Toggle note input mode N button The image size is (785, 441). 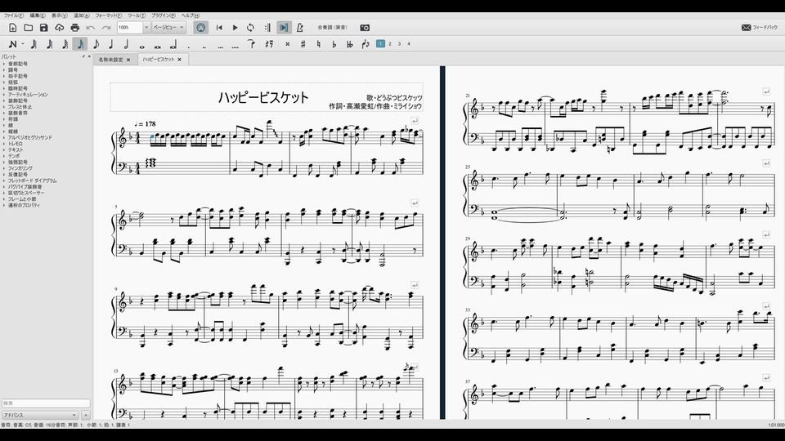click(x=12, y=44)
